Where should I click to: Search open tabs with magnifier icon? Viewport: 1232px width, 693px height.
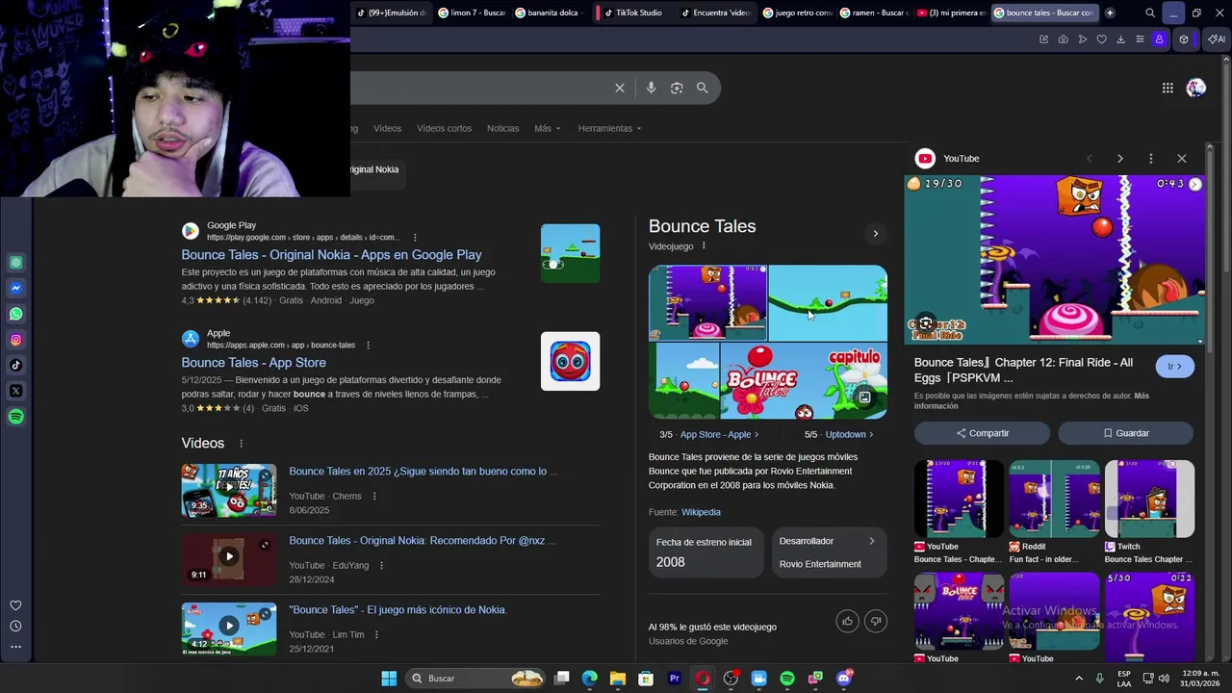(x=1150, y=13)
